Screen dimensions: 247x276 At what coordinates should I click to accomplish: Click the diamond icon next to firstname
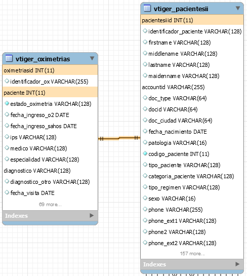(145, 42)
